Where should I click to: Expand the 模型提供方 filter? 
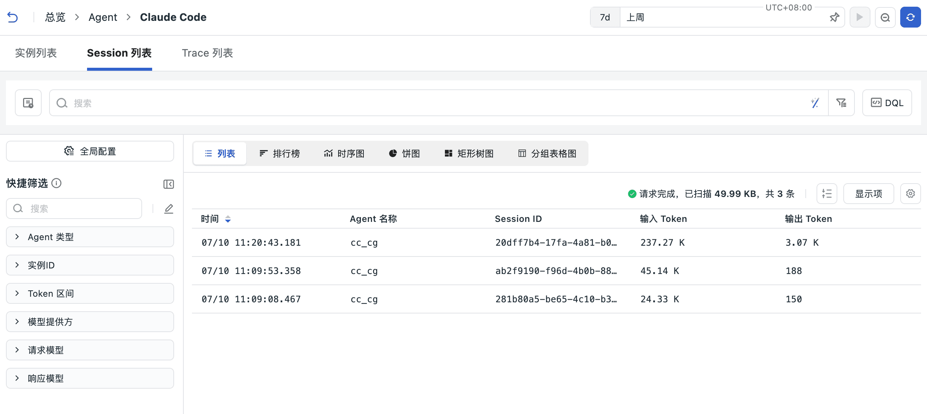(x=90, y=322)
